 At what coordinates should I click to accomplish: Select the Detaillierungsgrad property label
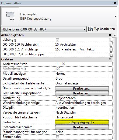[x=16, y=78]
